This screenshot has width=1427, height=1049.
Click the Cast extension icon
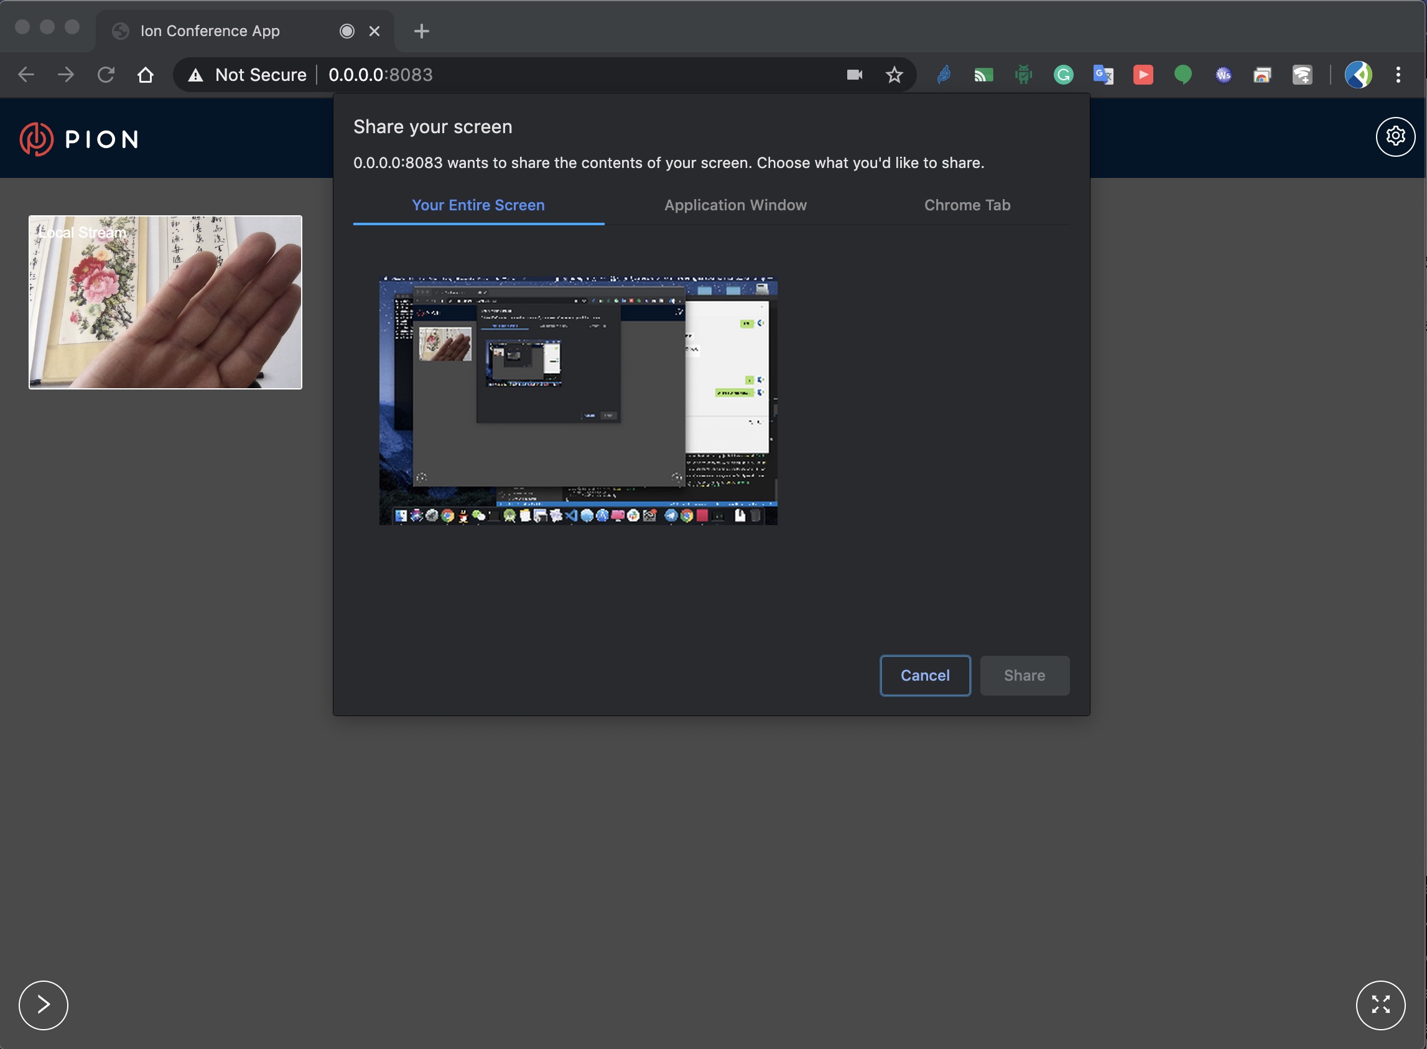(983, 75)
